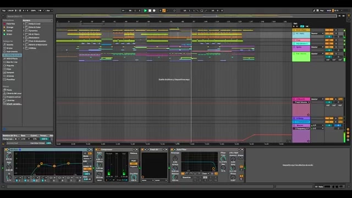This screenshot has width=352, height=198.
Task: Expand the Delay & Loop folder
Action: click(24, 24)
